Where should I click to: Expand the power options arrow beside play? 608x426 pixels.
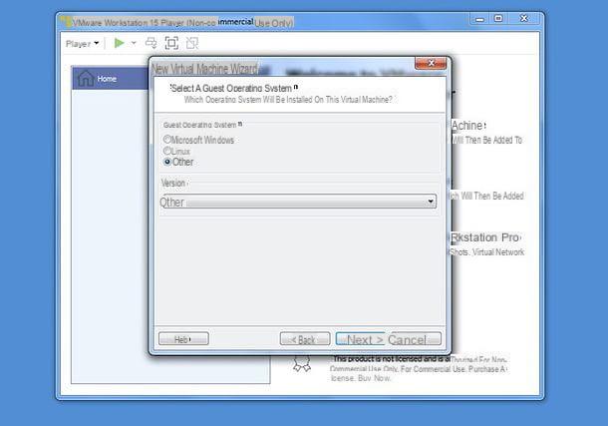tap(134, 43)
